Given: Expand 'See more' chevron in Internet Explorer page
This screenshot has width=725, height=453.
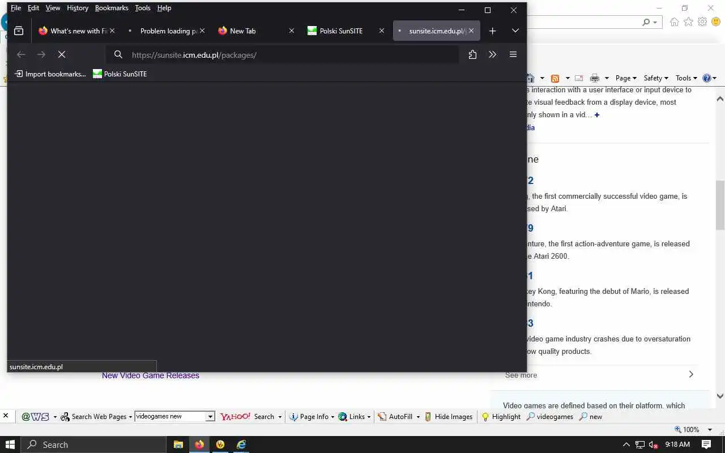Looking at the screenshot, I should coord(690,374).
